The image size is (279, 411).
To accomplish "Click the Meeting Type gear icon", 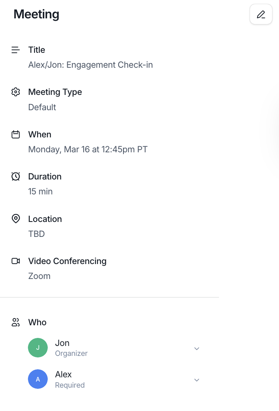I will (16, 92).
